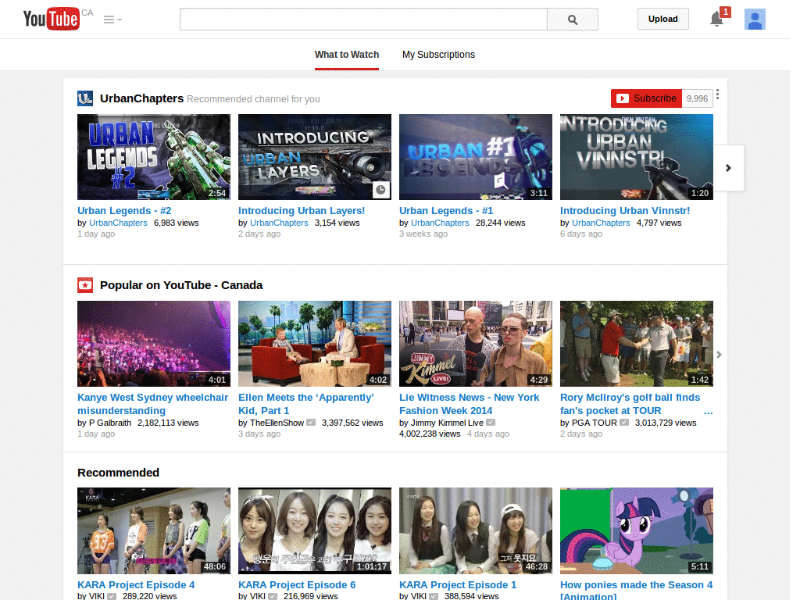Image resolution: width=800 pixels, height=600 pixels.
Task: Open the UrbanChapters shelf options menu
Action: point(717,95)
